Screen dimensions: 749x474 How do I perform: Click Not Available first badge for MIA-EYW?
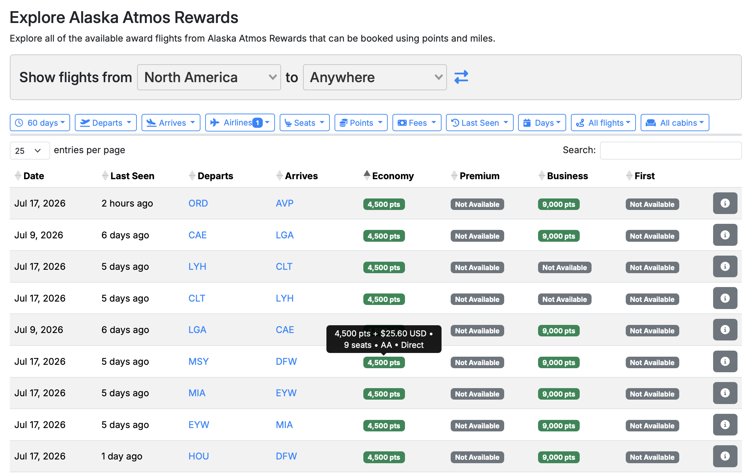pyautogui.click(x=652, y=394)
